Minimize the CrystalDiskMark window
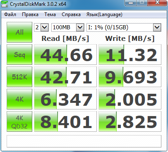 pyautogui.click(x=130, y=3)
